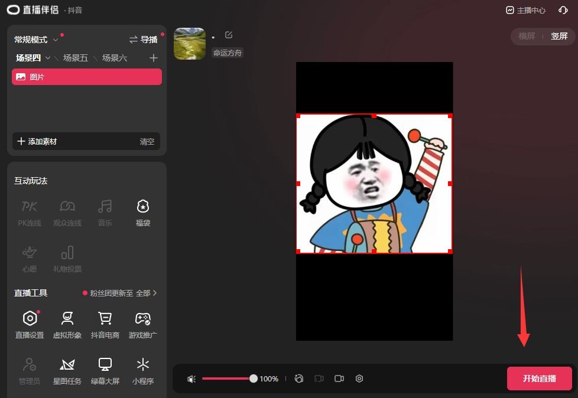
Task: Click the 开始直播 start live button
Action: coord(540,379)
